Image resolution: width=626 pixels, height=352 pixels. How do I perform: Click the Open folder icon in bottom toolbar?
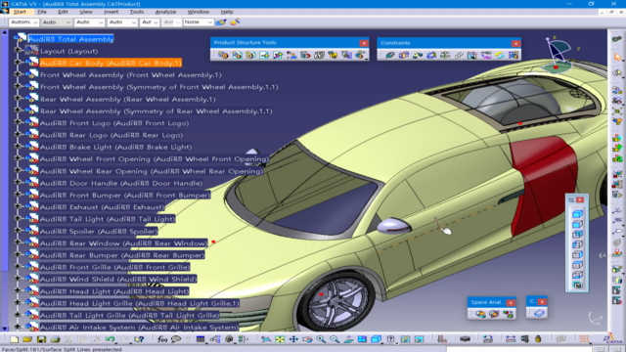pos(27,339)
